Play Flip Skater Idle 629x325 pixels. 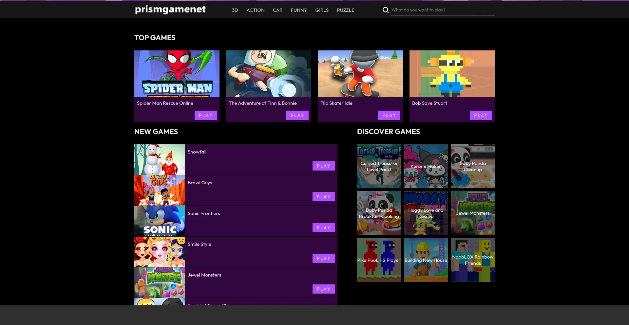(x=389, y=115)
